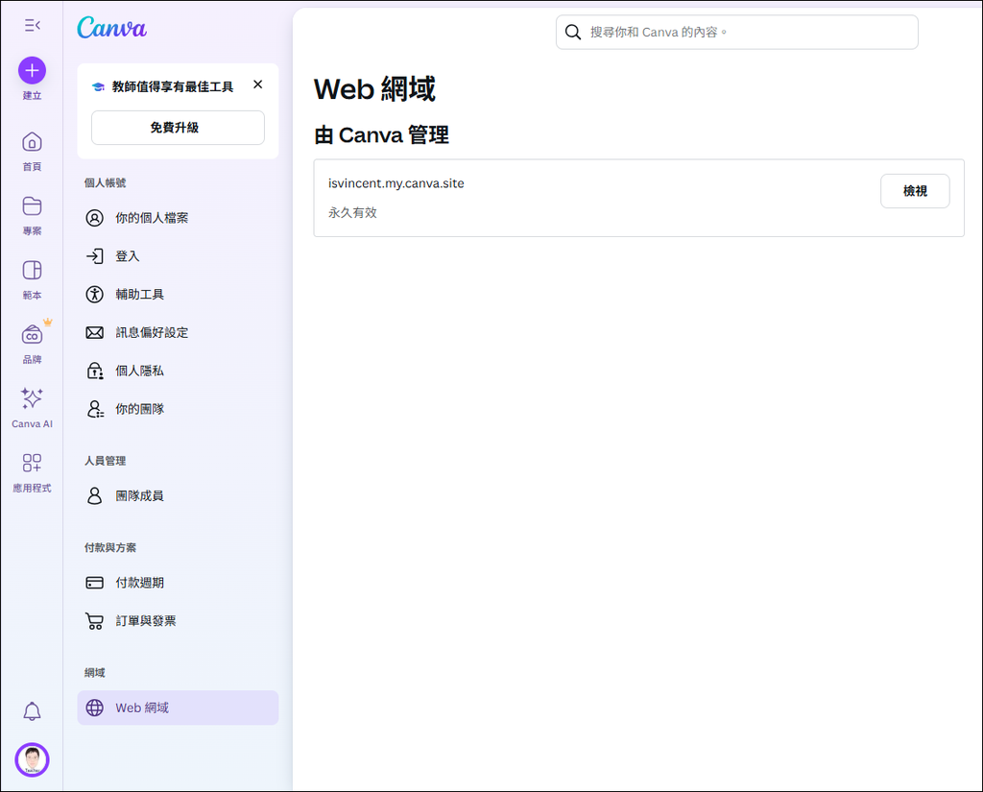Click the accessibility icon beside 輔助工具

pos(95,294)
